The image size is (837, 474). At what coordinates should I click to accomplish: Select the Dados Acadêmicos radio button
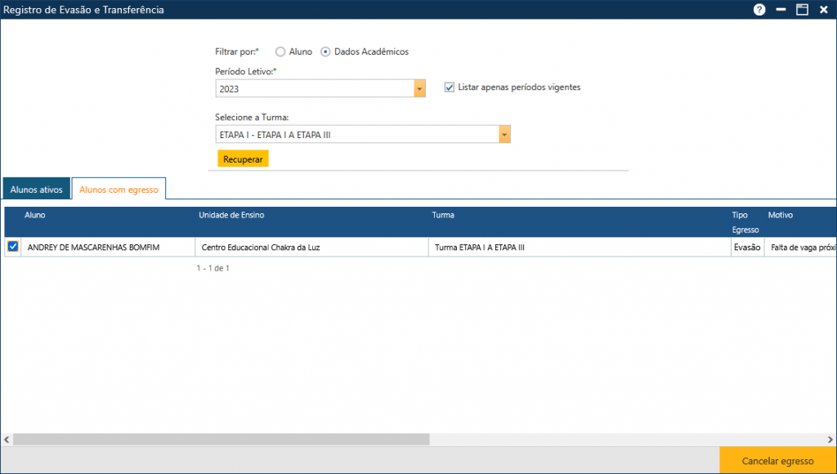(325, 51)
